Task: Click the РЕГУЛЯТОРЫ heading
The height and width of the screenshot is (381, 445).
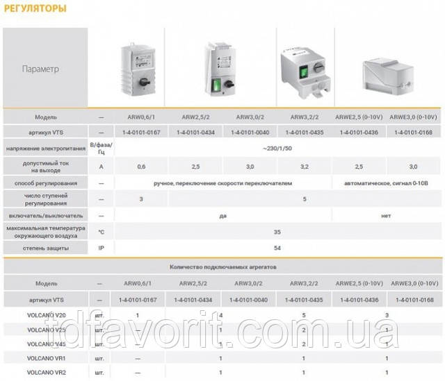Action: [35, 8]
